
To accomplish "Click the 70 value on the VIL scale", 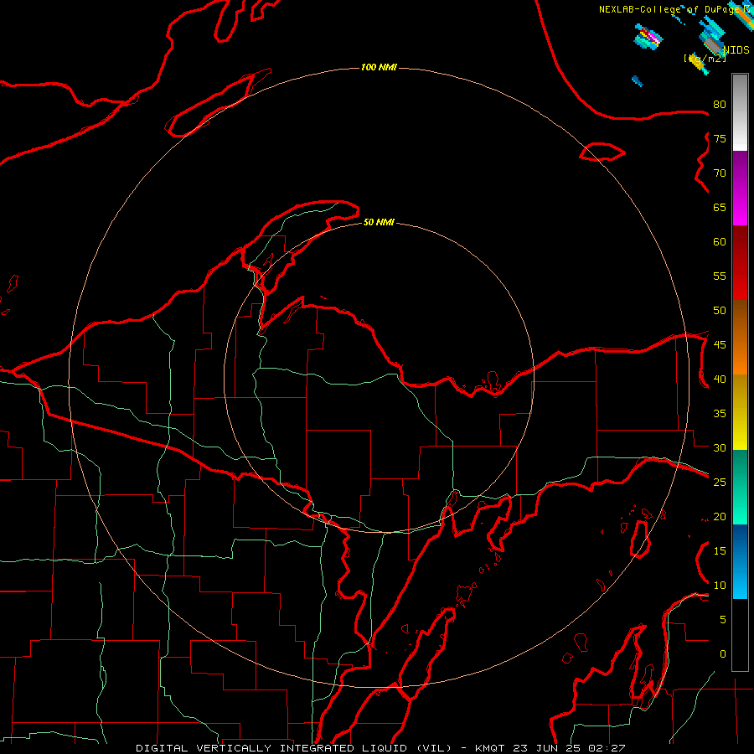I will click(720, 173).
